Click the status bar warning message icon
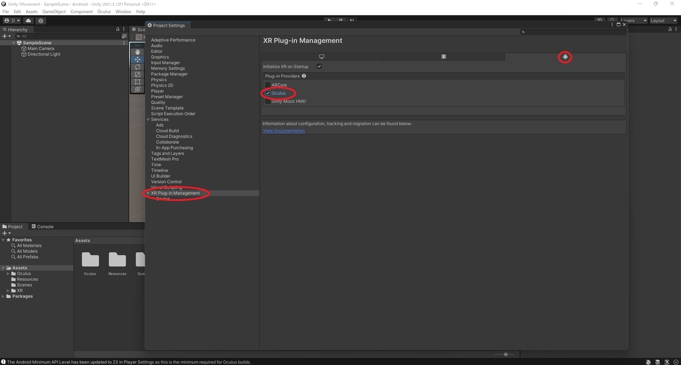The image size is (681, 365). 3,362
